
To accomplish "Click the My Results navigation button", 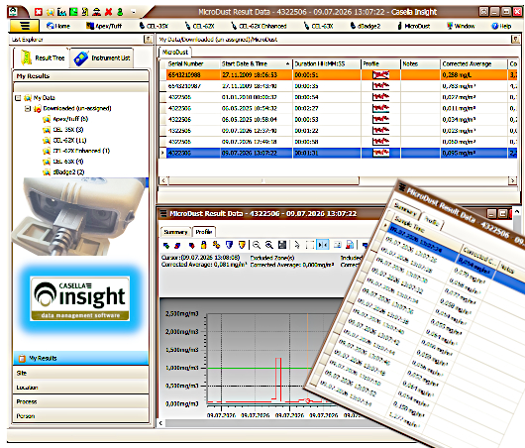I will coord(80,358).
